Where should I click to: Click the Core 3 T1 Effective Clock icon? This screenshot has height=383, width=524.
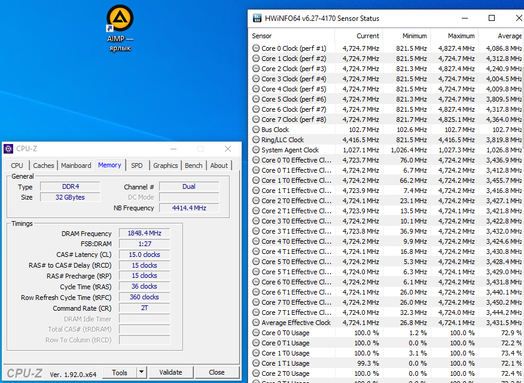point(256,231)
